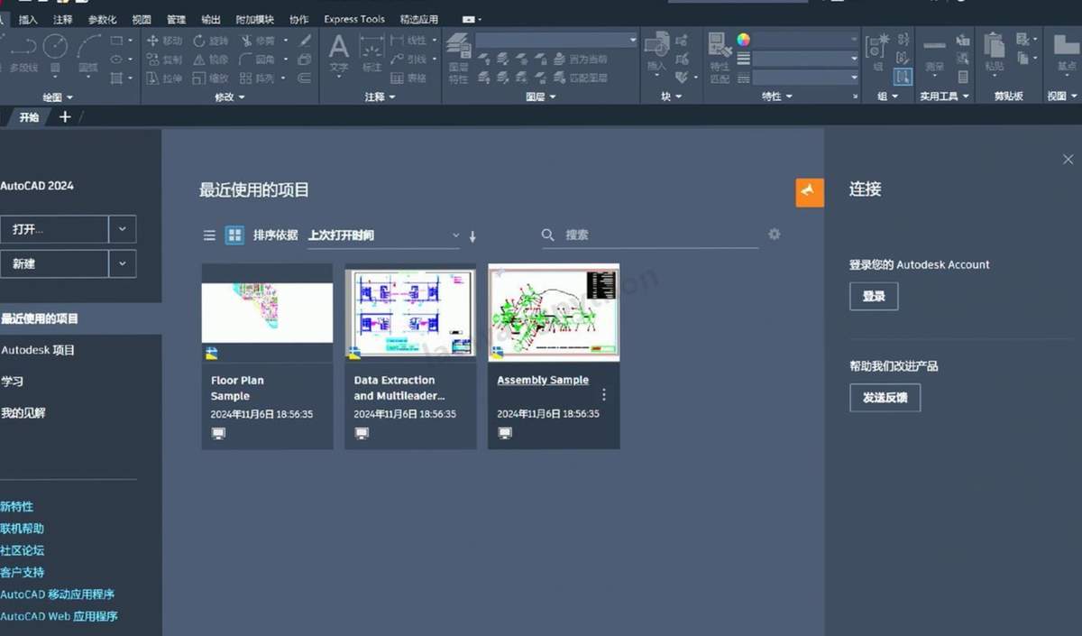Screen dimensions: 1082x636
Task: Open the 管理 ribbon tab
Action: [x=176, y=19]
